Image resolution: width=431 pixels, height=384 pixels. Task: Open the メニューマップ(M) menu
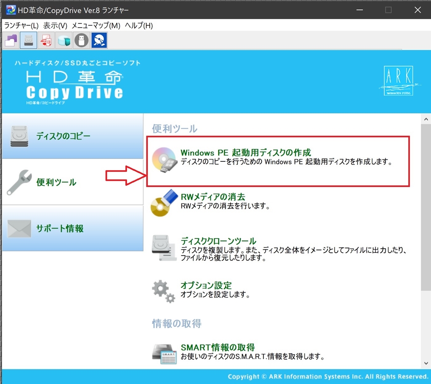point(96,26)
